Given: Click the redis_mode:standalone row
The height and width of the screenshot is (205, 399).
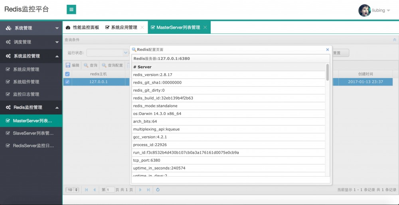Looking at the screenshot, I should (x=229, y=106).
